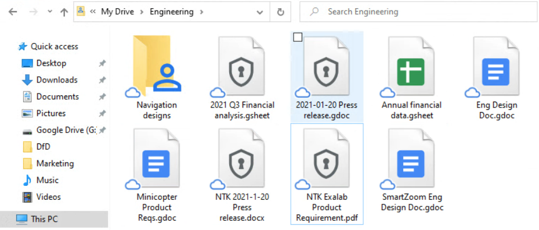This screenshot has height=230, width=539.
Task: Select NTK Exalab Product Requirement.pdf icon
Action: pos(327,158)
